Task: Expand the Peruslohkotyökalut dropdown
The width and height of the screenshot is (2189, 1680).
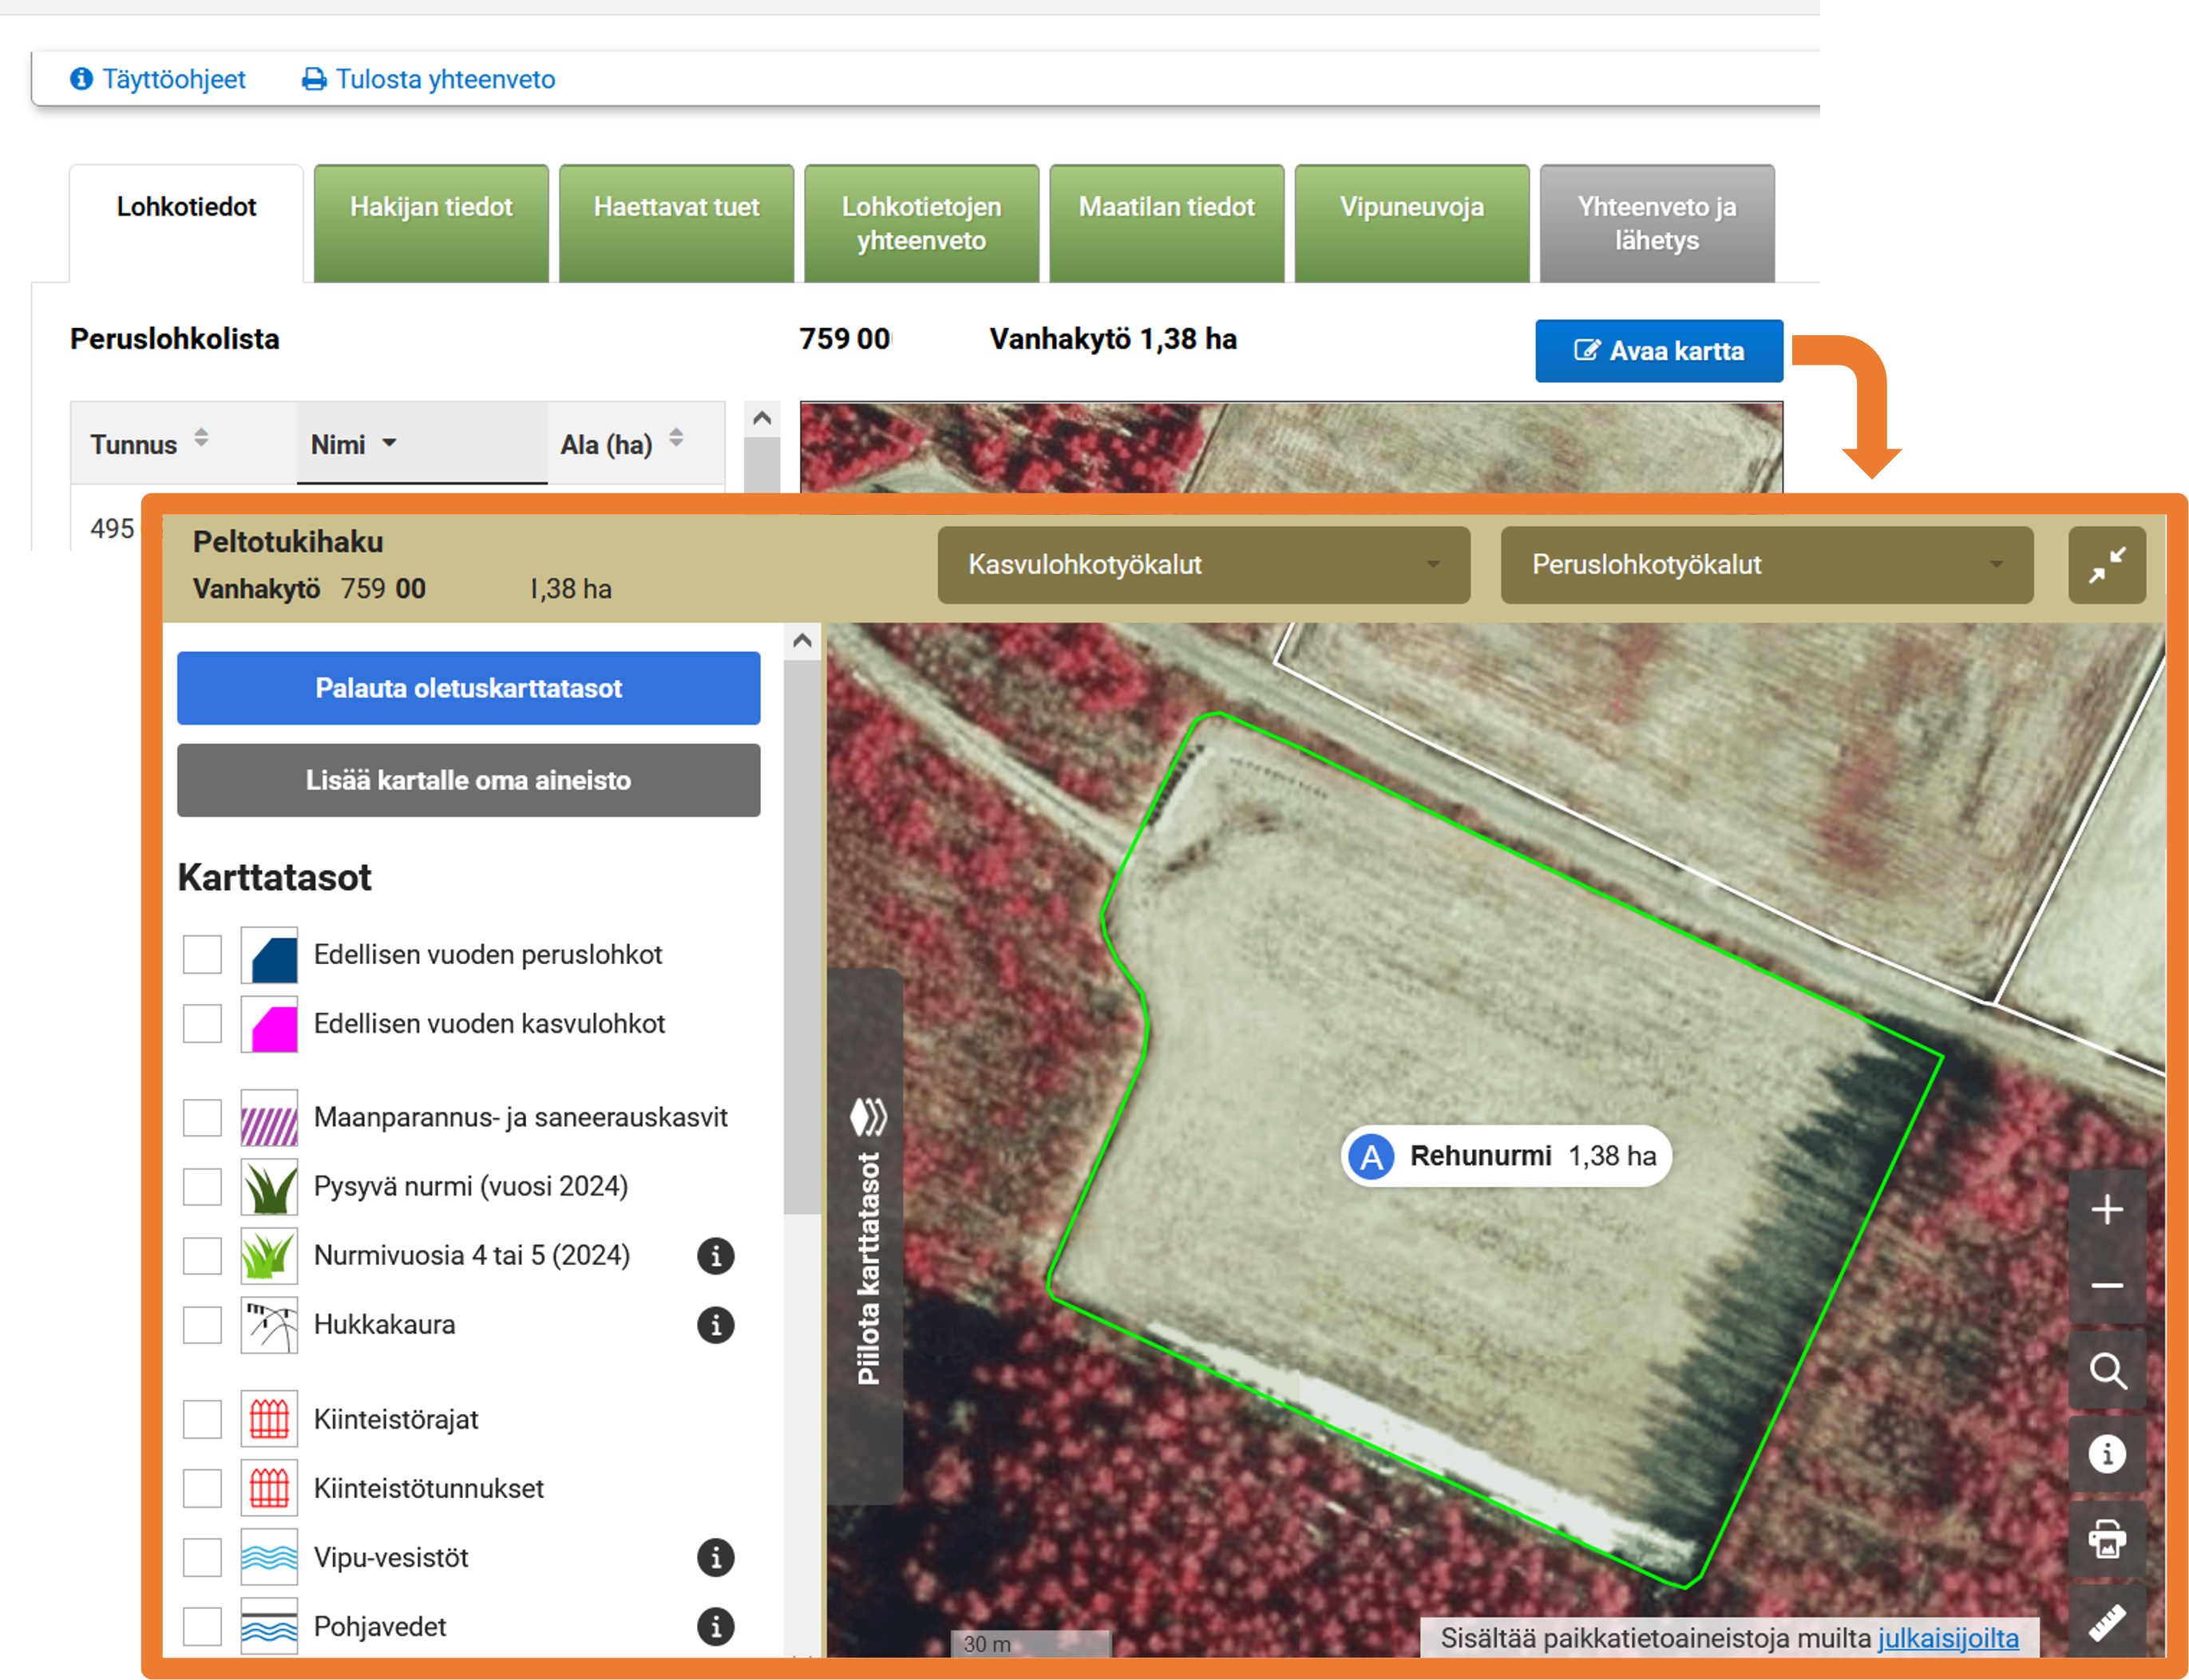Action: [1766, 565]
